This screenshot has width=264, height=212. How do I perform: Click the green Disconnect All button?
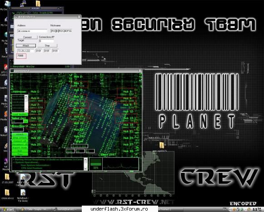(20, 145)
